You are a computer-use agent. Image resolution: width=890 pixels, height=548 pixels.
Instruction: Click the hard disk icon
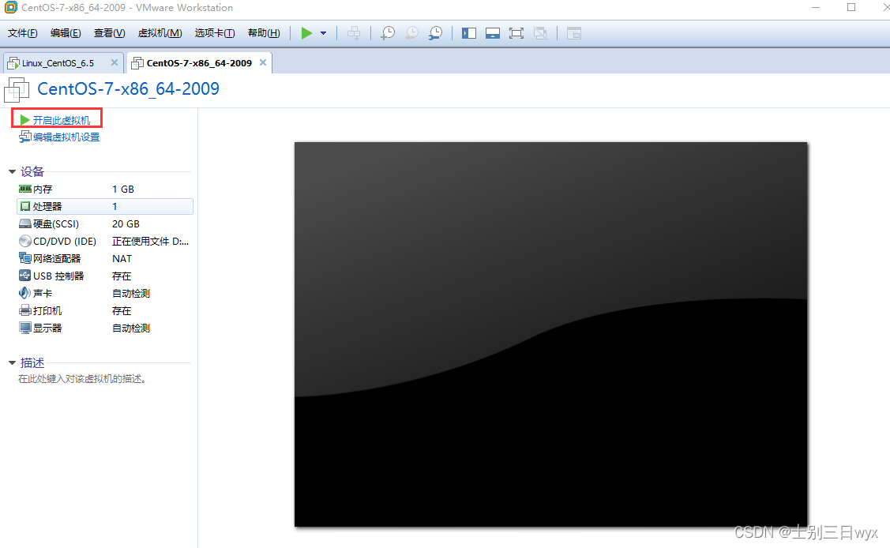(x=25, y=224)
